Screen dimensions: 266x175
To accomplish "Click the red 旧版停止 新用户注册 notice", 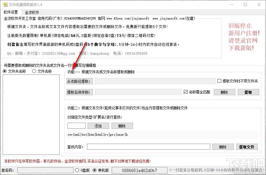I will pos(244,37).
